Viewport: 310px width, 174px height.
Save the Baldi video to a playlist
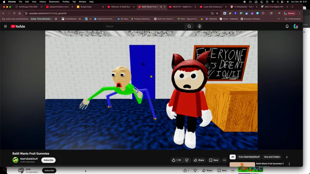pyautogui.click(x=214, y=160)
